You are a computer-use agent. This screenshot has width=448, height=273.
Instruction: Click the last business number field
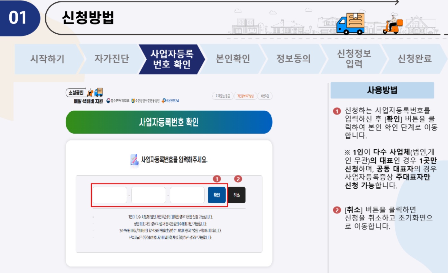(187, 195)
